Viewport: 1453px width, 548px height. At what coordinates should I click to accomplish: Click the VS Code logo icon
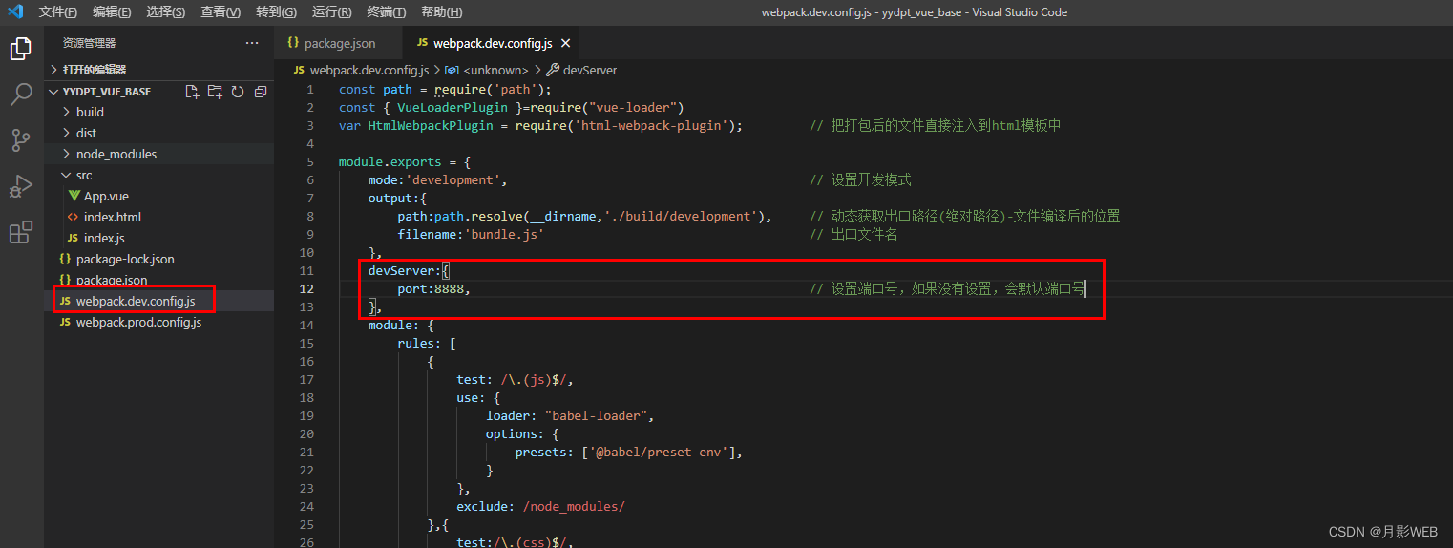(x=15, y=11)
